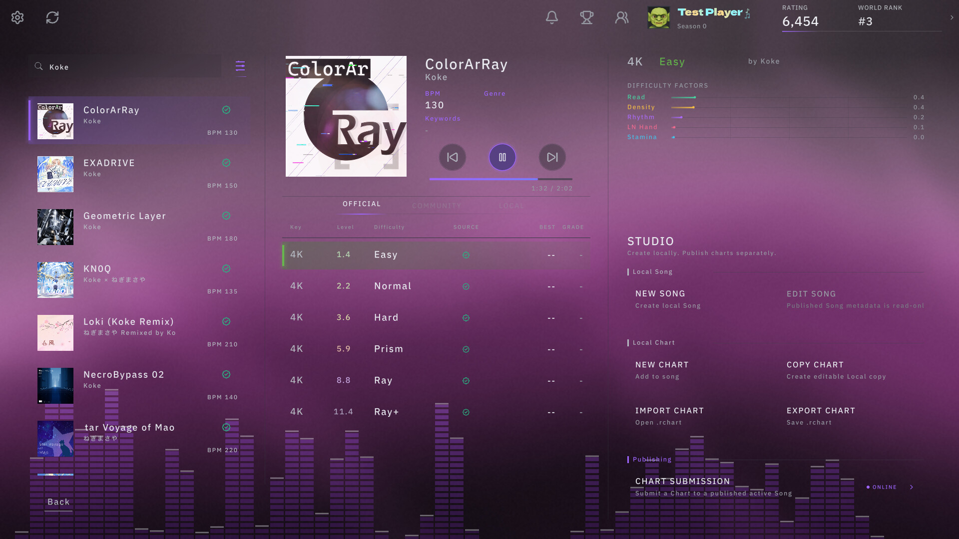The width and height of the screenshot is (959, 539).
Task: Click the source checkmark for Ray+ chart
Action: [x=466, y=412]
